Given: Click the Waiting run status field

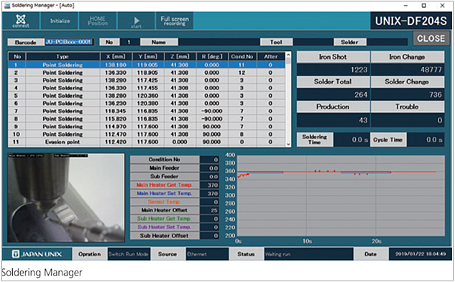Looking at the screenshot, I should [309, 254].
